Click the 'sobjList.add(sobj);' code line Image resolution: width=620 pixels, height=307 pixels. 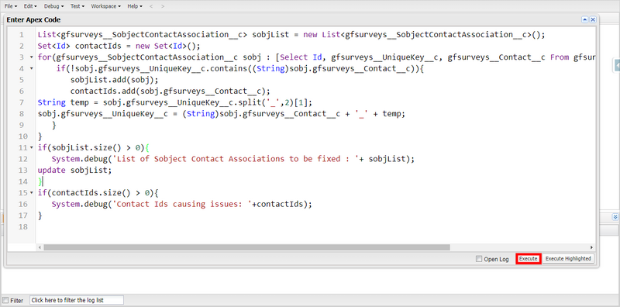coord(114,80)
